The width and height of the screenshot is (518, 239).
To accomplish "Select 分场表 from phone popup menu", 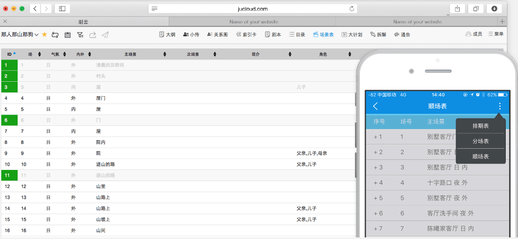I will coord(480,141).
